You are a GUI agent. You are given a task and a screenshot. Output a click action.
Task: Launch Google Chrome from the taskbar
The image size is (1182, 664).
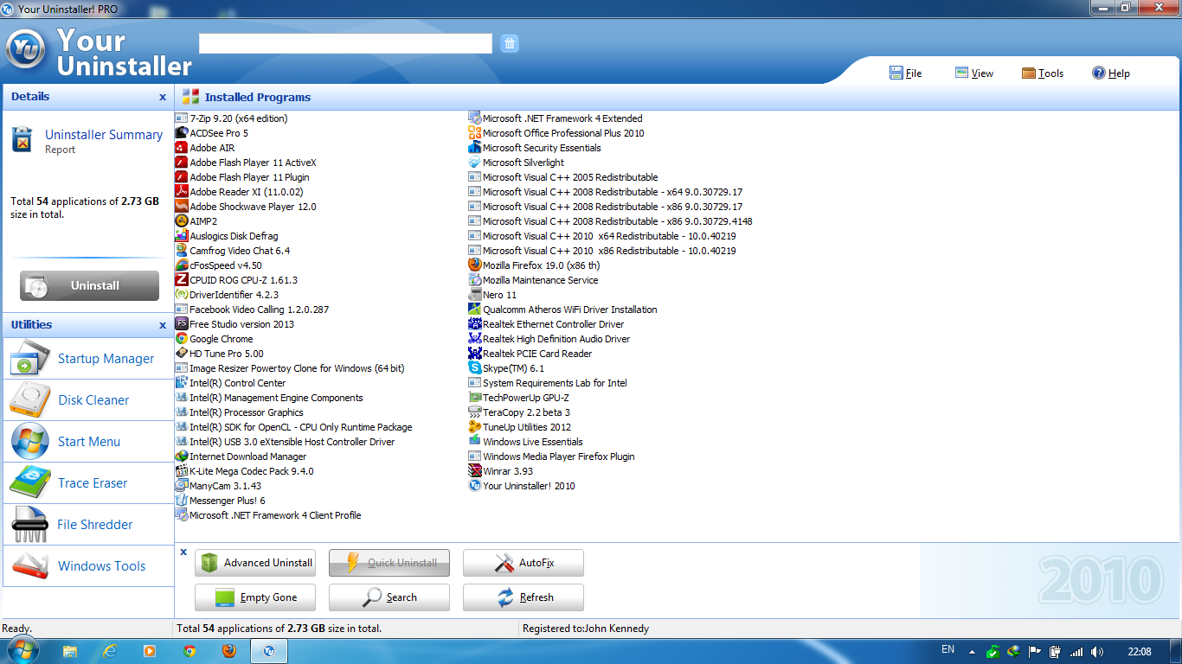tap(190, 651)
